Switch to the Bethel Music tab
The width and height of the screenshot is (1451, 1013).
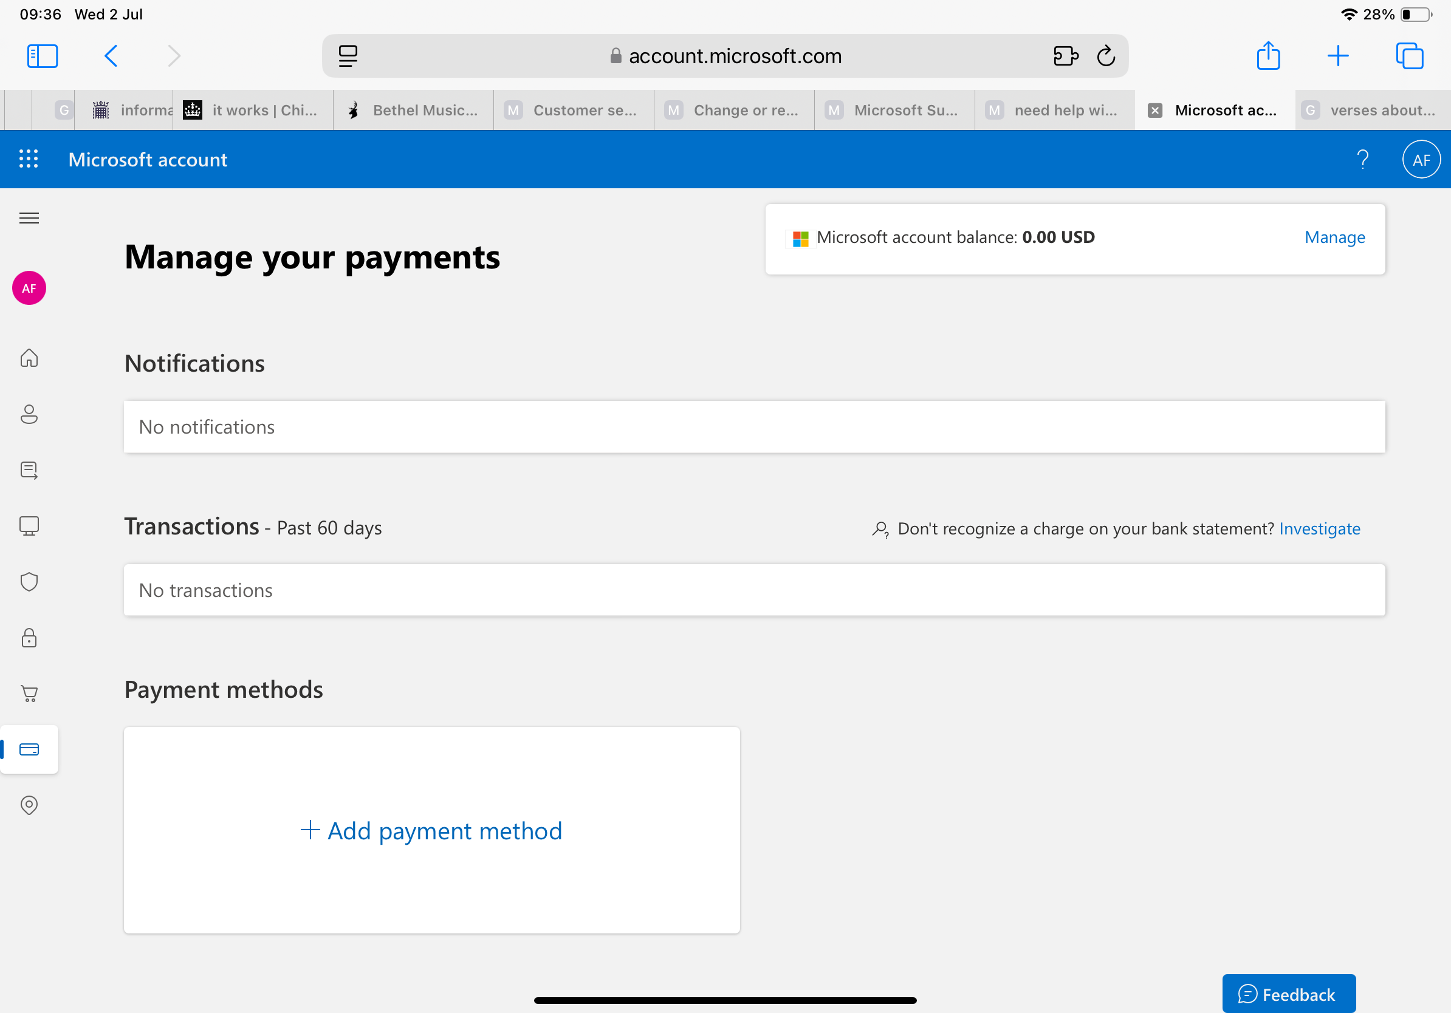pos(413,111)
